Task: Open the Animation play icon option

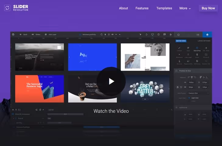Action: (x=179, y=56)
